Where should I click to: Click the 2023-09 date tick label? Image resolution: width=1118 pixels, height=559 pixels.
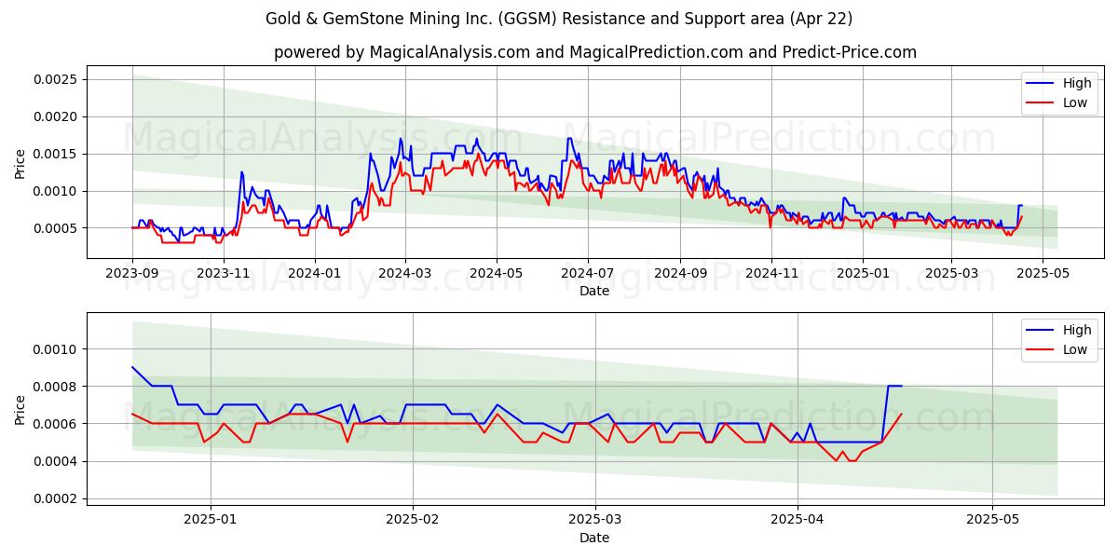[132, 273]
